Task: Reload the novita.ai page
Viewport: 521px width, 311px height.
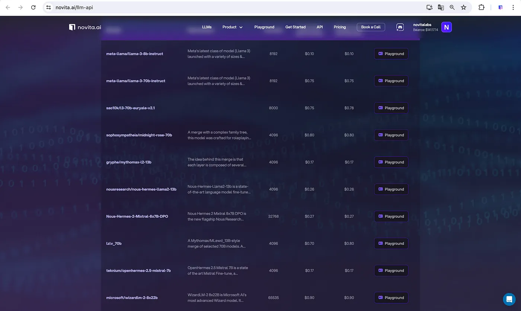Action: [33, 7]
